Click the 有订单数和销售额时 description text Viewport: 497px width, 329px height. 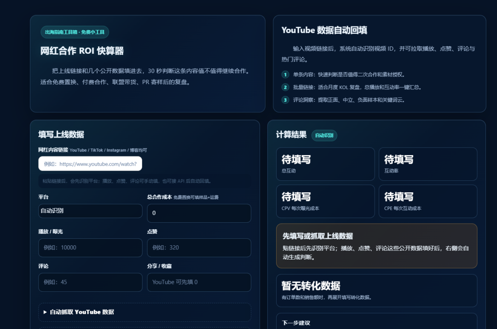[326, 297]
